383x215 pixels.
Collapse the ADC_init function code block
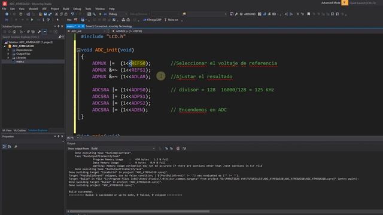pos(78,50)
